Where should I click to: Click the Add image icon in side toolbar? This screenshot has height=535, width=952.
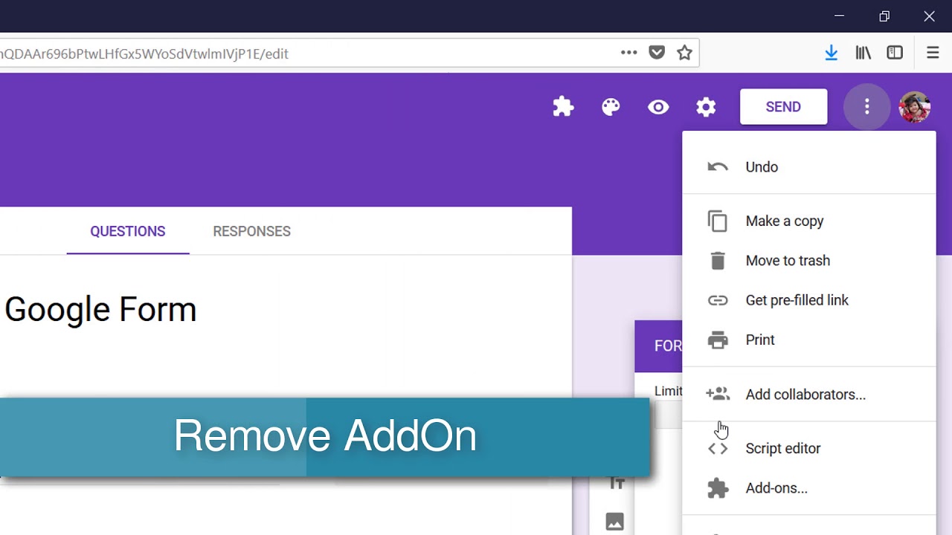(614, 522)
